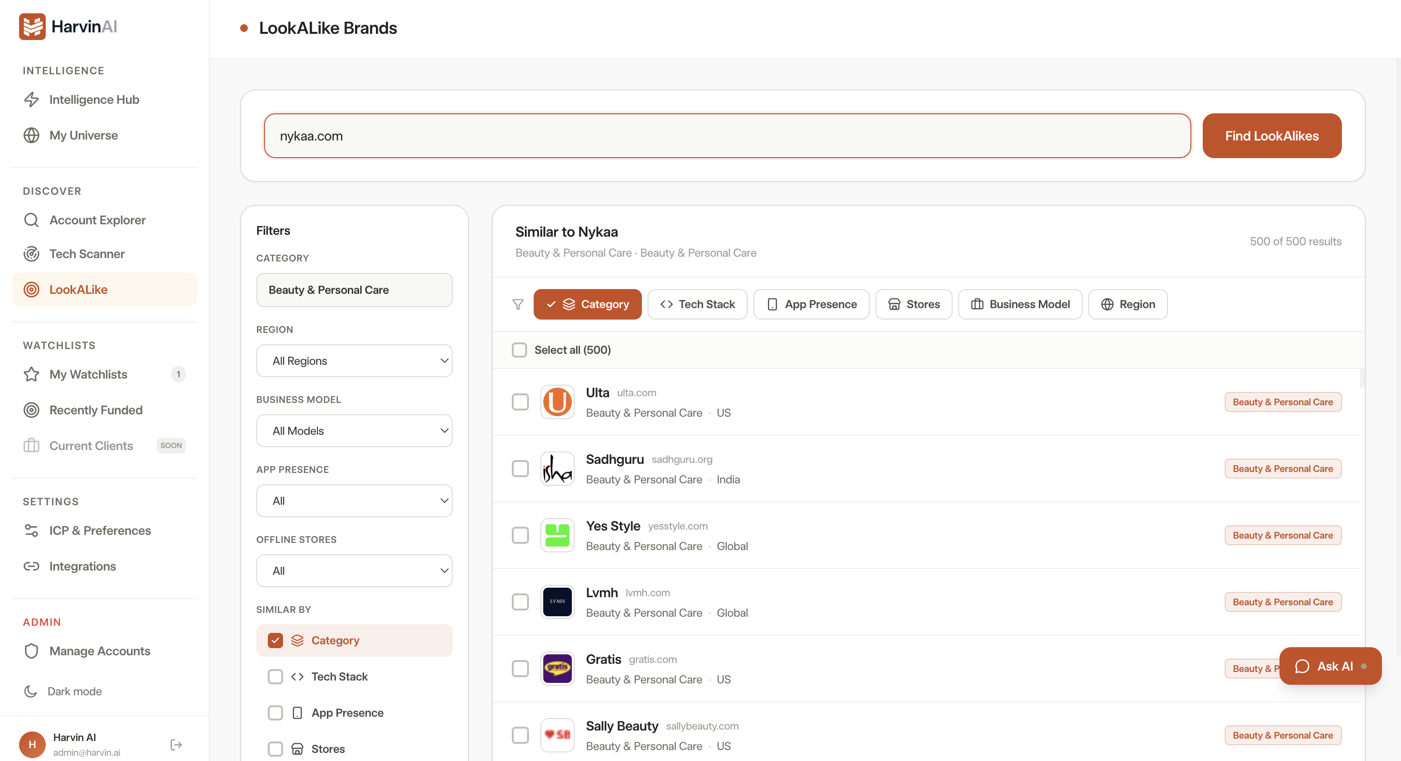Check the Select all (500) checkbox
1401x761 pixels.
click(519, 350)
